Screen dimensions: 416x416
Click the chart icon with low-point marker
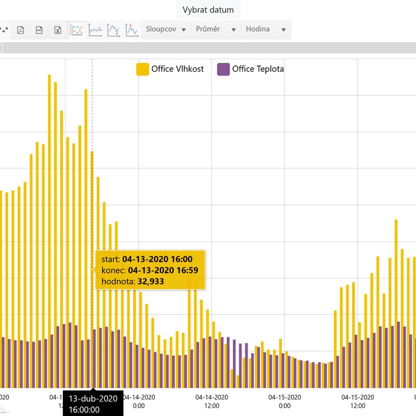point(113,30)
